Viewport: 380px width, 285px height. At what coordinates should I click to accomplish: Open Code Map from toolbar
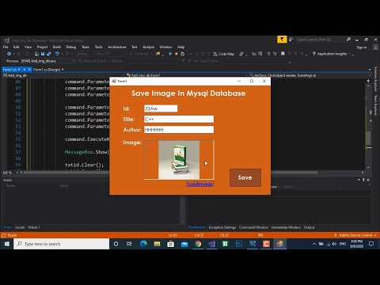(x=223, y=54)
